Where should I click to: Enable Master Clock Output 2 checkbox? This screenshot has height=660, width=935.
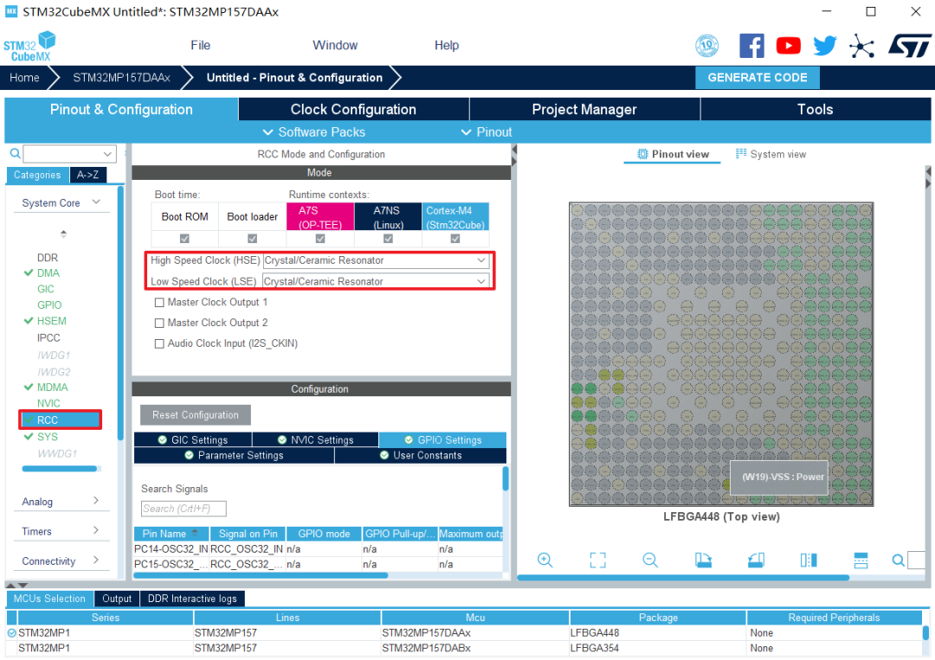point(159,323)
